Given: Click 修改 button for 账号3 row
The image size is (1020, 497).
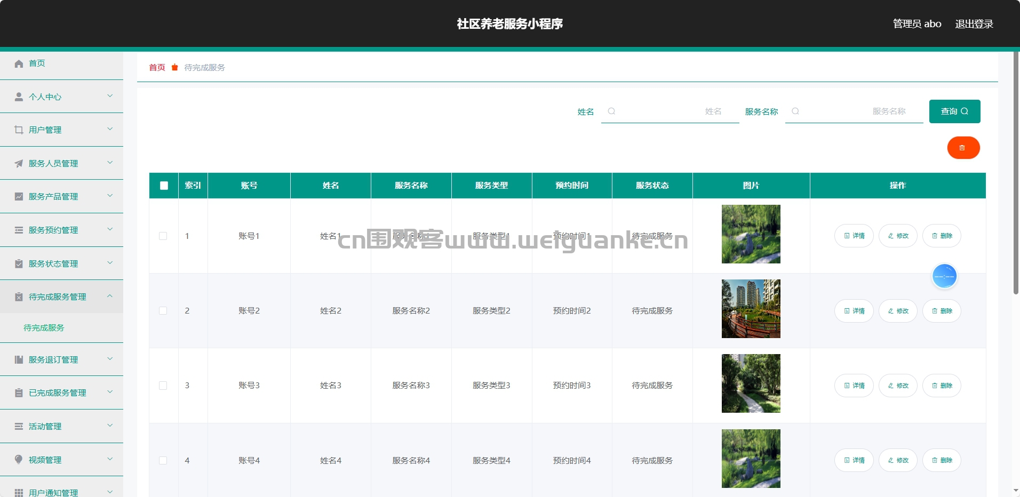Looking at the screenshot, I should coord(898,386).
